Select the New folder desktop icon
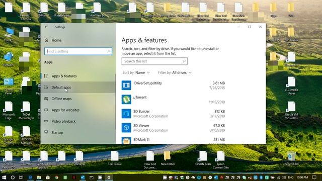This screenshot has width=322, height=181. coord(168,158)
